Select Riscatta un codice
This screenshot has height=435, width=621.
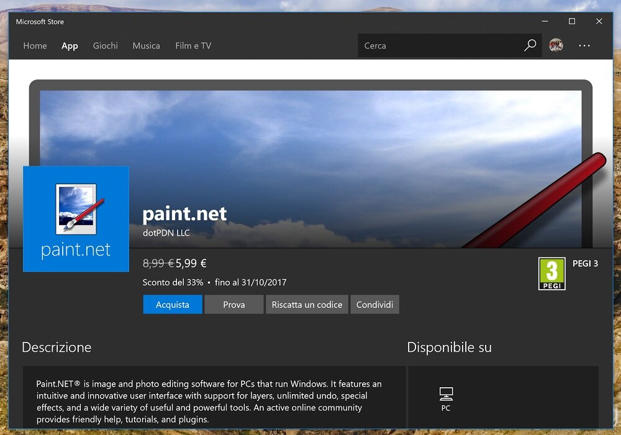pyautogui.click(x=307, y=304)
